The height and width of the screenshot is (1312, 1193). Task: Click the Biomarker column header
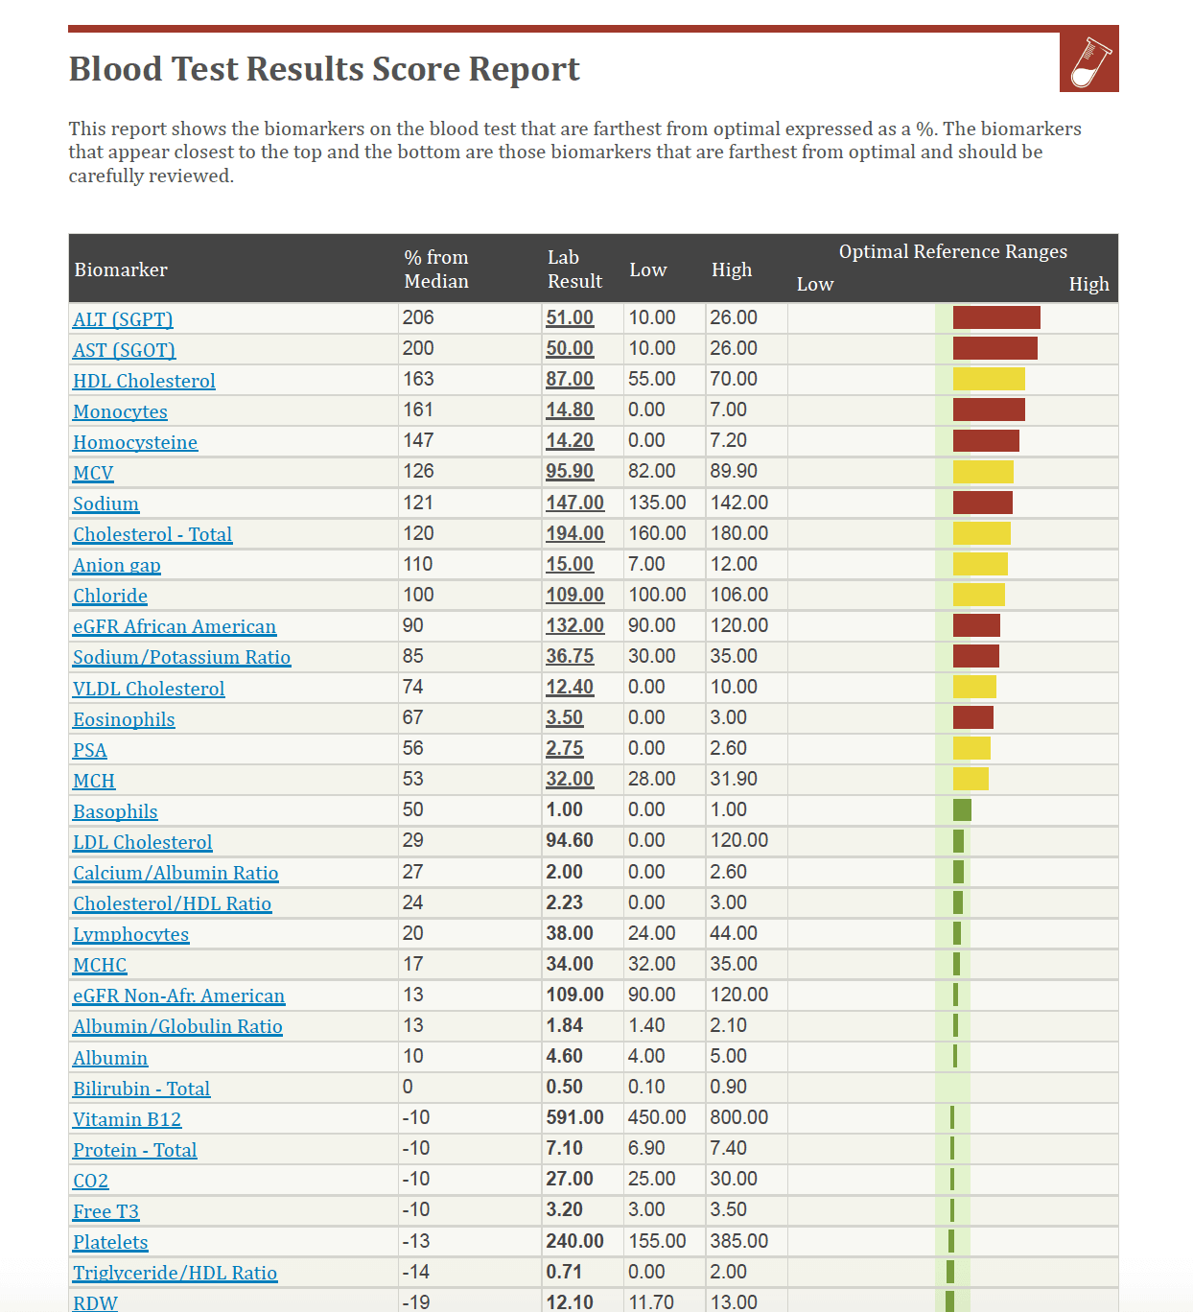(121, 269)
